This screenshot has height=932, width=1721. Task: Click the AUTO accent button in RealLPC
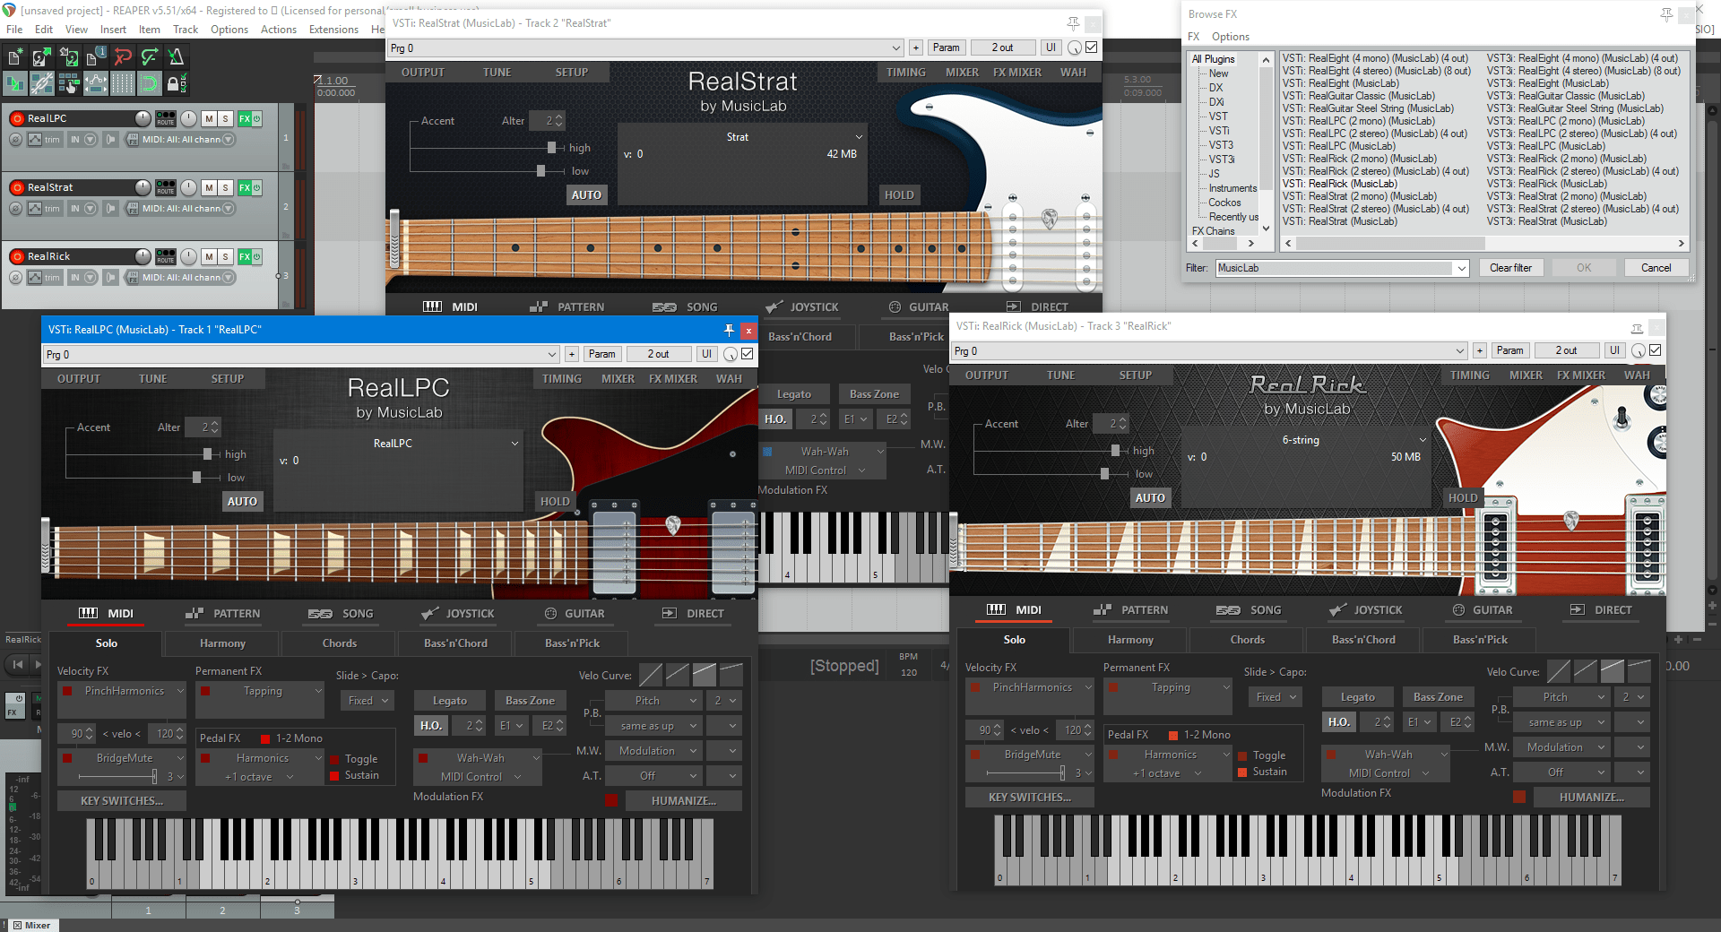pos(242,502)
